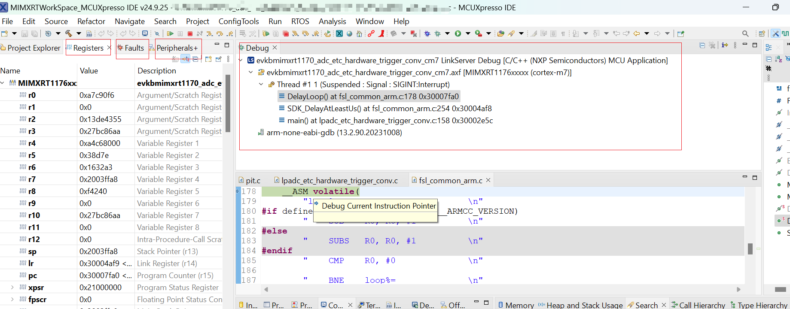Click the Instruction Stepping Mode icon
The width and height of the screenshot is (790, 309).
725,45
